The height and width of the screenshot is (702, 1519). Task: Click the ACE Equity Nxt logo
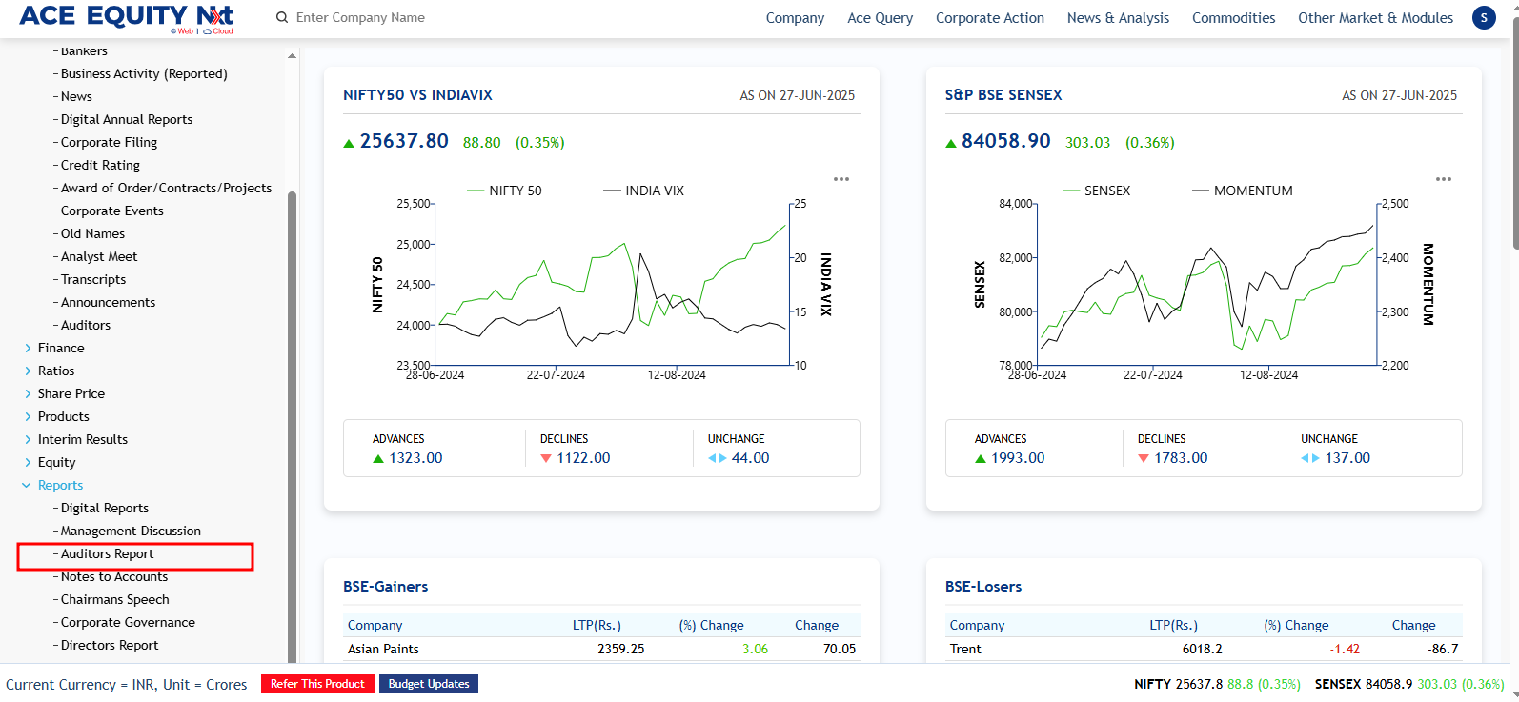pos(126,17)
